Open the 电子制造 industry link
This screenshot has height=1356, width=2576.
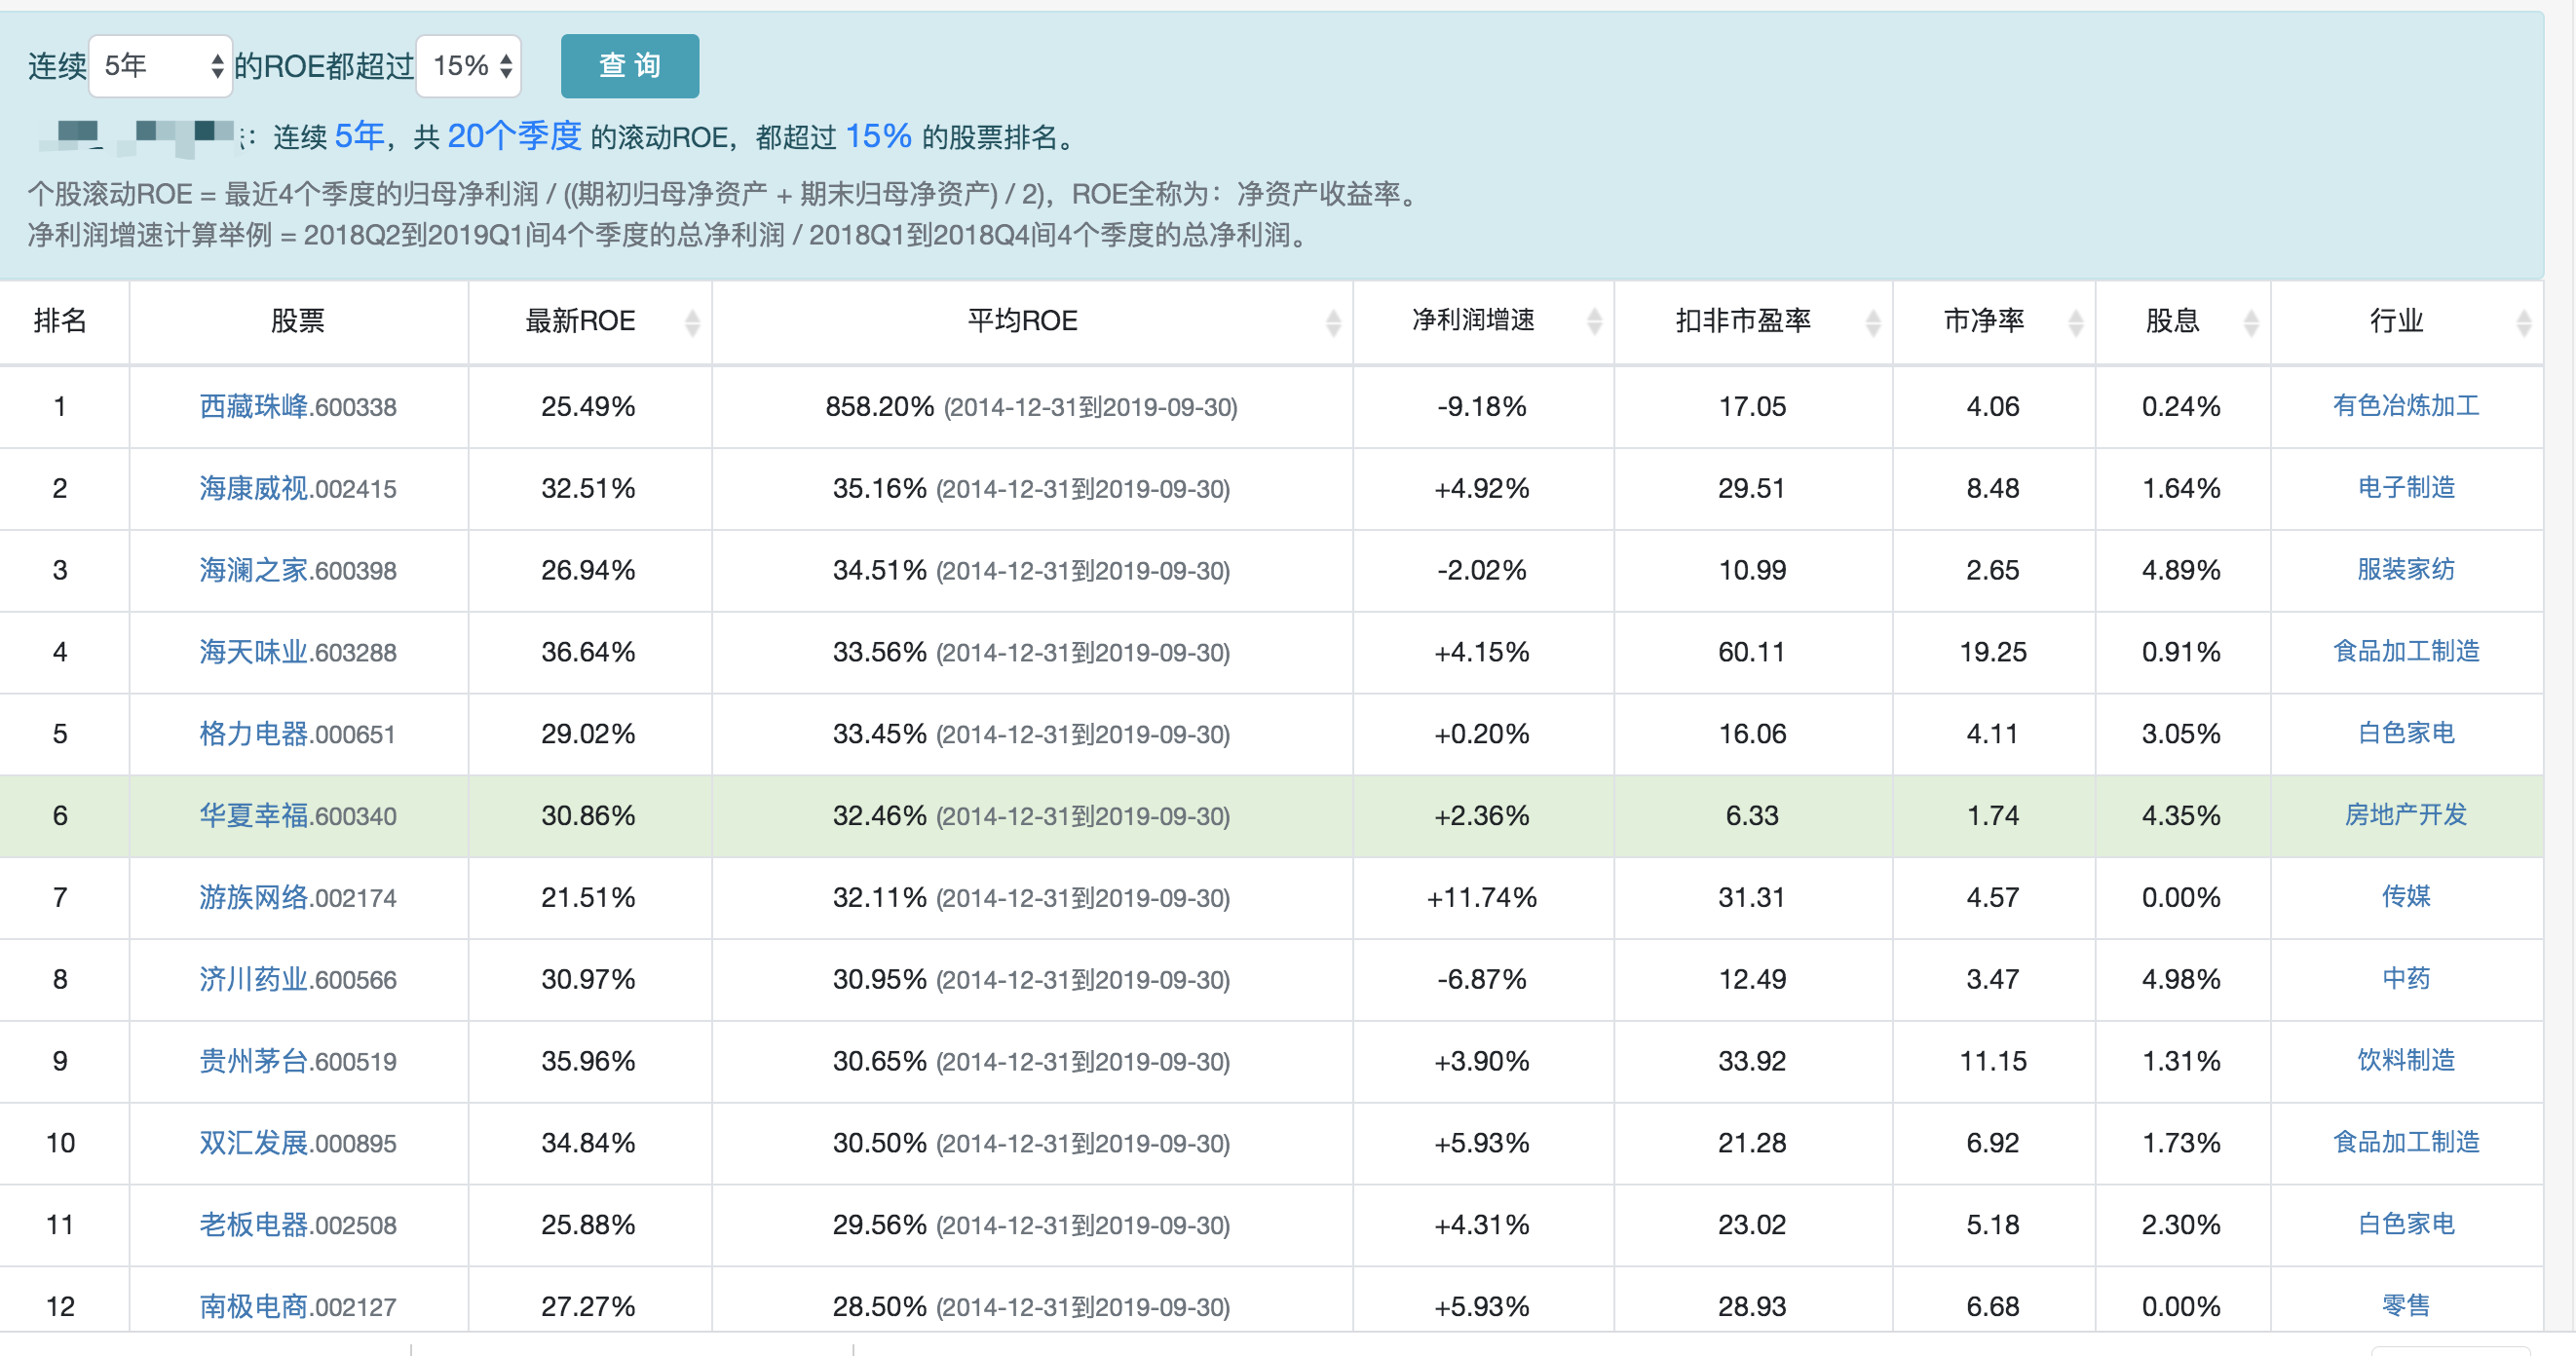point(2406,487)
